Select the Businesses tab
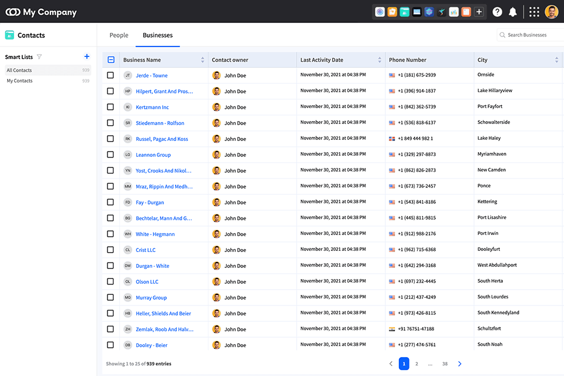 (157, 35)
